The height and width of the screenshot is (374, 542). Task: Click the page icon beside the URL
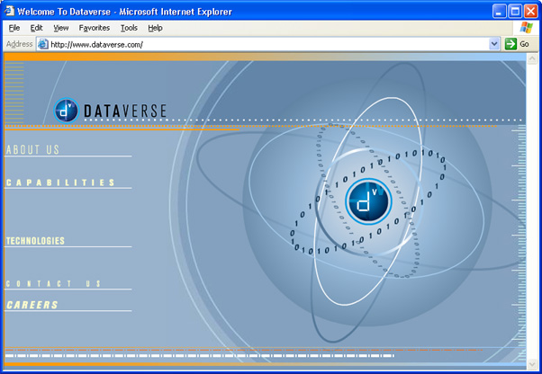(x=43, y=44)
